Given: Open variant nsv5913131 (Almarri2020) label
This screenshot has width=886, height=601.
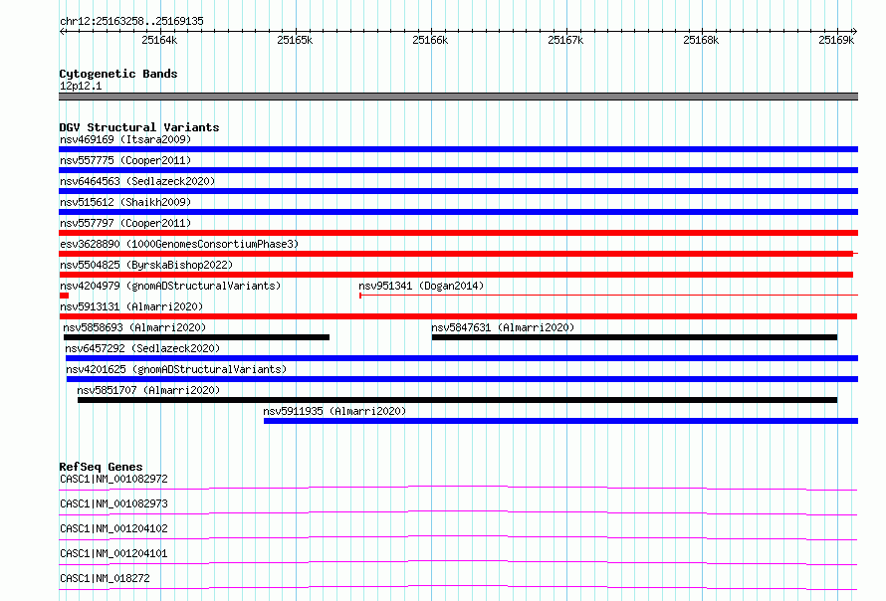Looking at the screenshot, I should 131,306.
